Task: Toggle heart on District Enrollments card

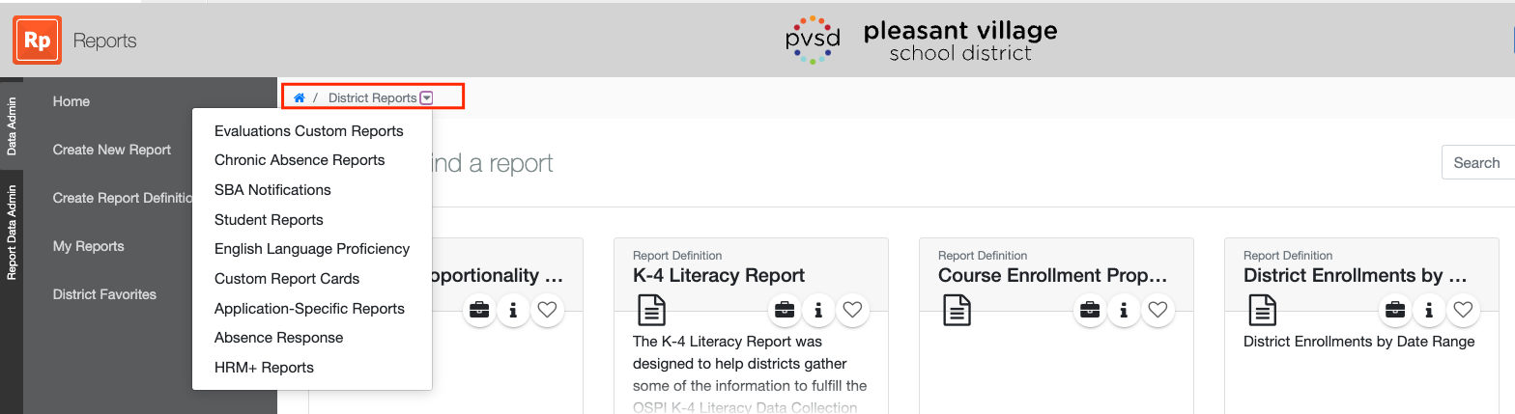Action: (1463, 310)
